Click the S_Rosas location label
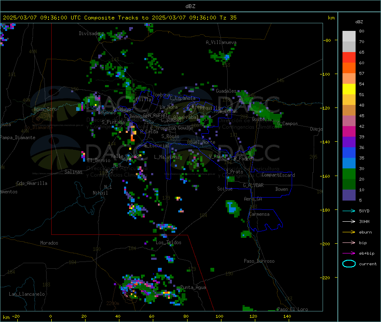The width and height of the screenshot is (381, 322). [x=170, y=136]
